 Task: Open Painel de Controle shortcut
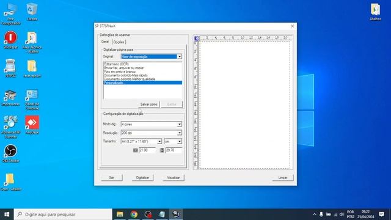[32, 100]
